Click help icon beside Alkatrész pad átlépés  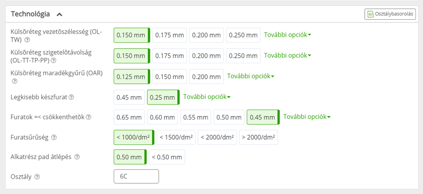tap(77, 157)
